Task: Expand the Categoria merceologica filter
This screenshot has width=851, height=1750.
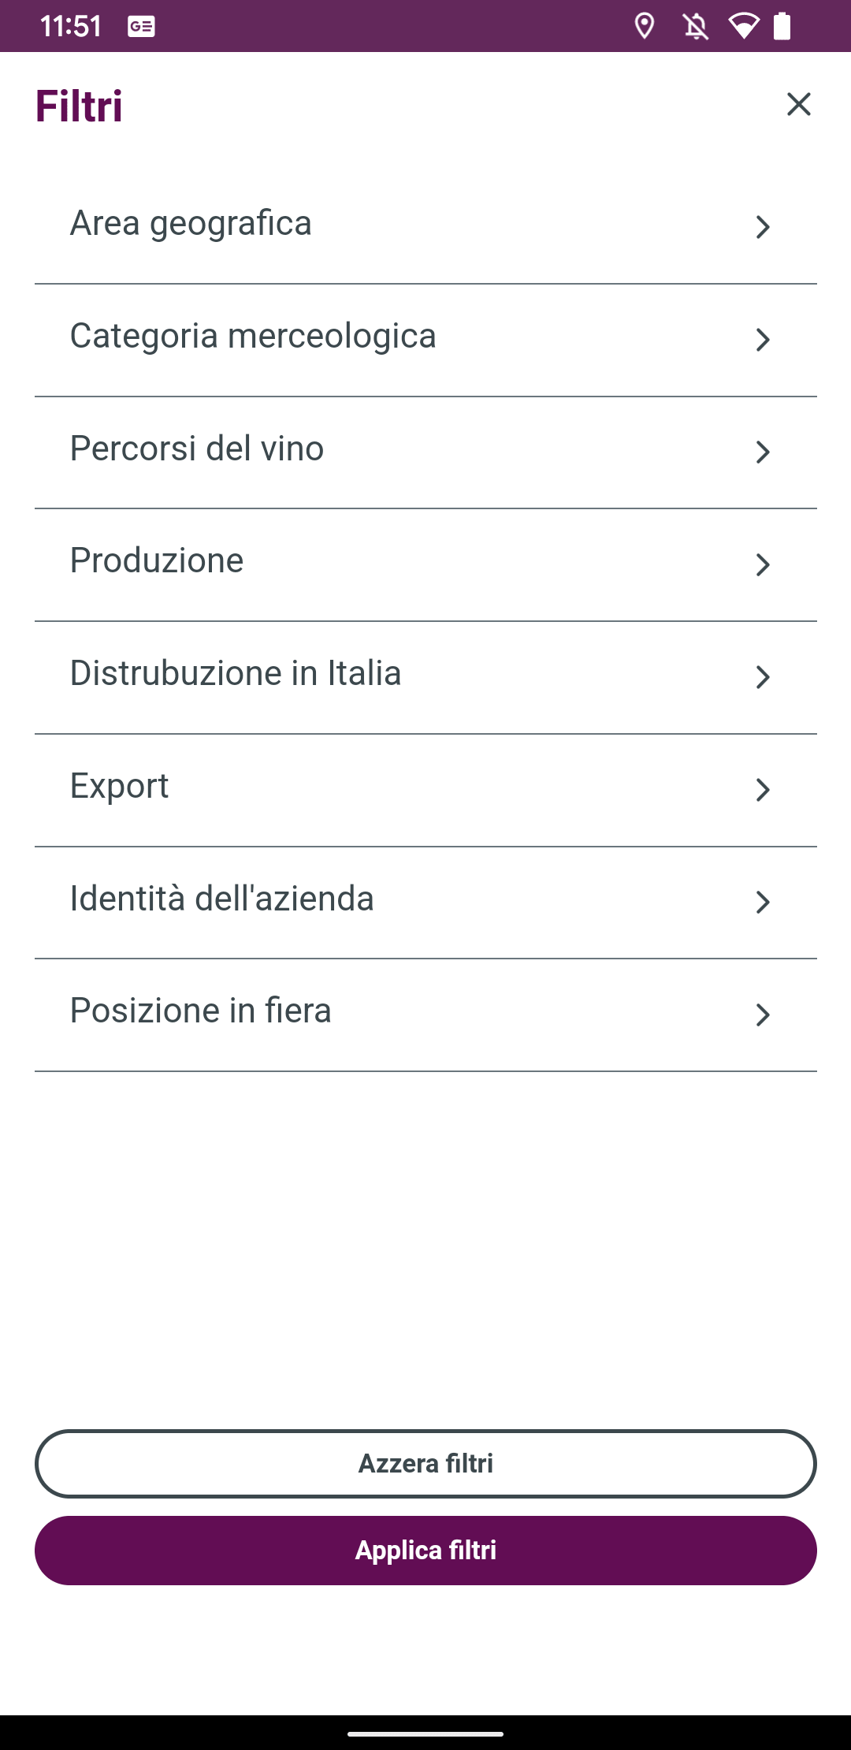Action: click(425, 340)
